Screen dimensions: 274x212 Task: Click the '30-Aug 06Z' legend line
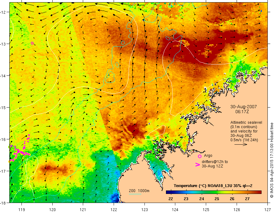[241, 136]
